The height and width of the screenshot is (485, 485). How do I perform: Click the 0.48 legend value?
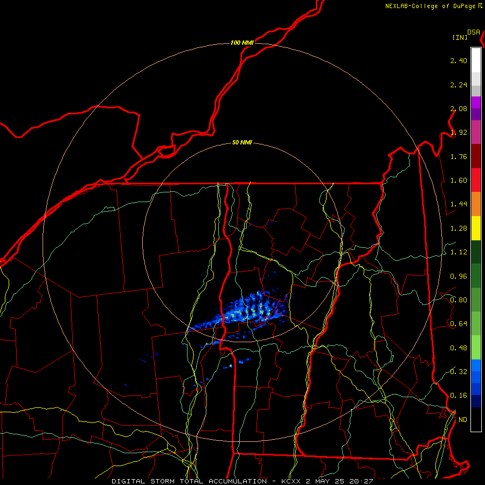pos(459,348)
